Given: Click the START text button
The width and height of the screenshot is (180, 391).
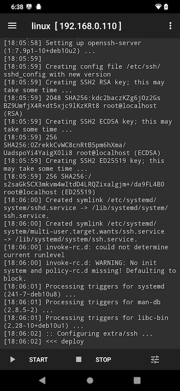Looking at the screenshot, I should 39,360.
